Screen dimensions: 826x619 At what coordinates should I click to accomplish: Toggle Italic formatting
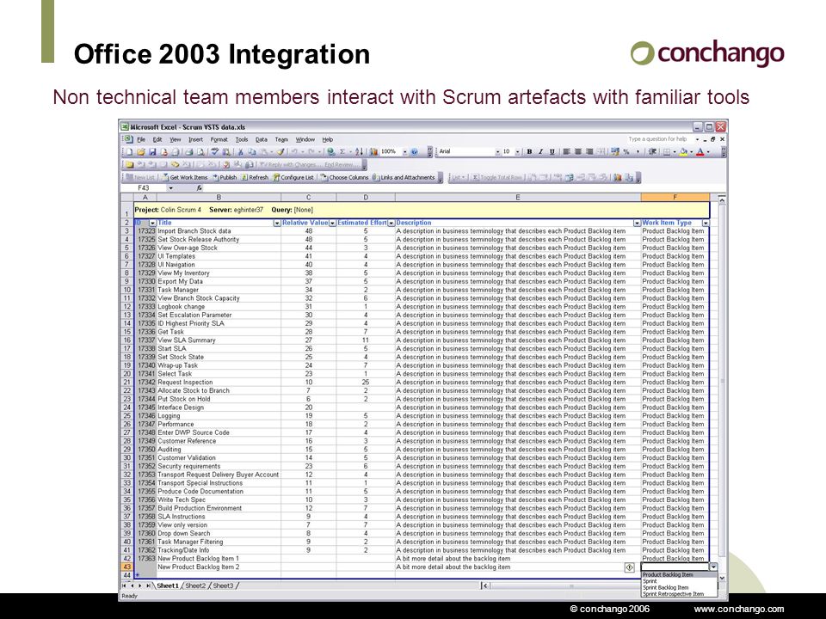pyautogui.click(x=541, y=151)
